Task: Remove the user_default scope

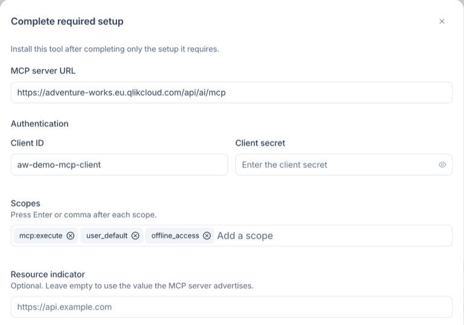Action: coord(135,235)
